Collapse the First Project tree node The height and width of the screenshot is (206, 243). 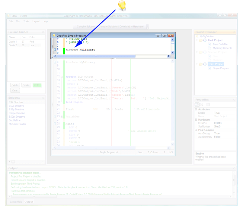[x=197, y=40]
